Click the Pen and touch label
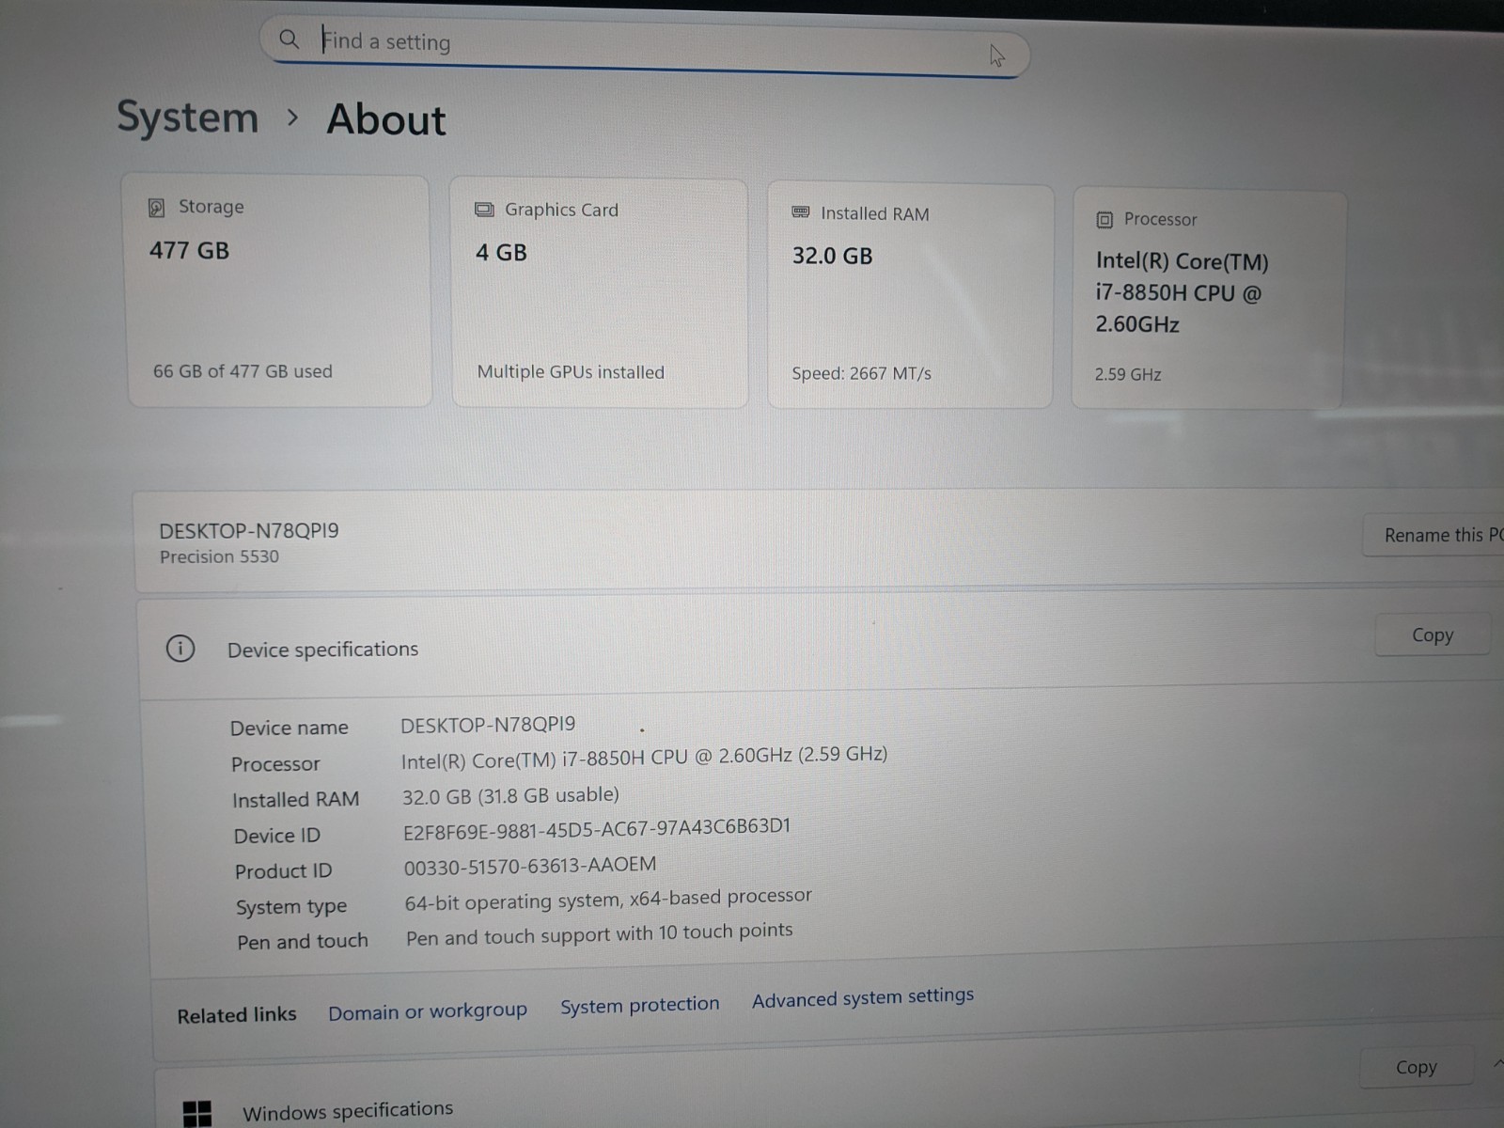Screen dimensions: 1504x1128 pos(302,942)
